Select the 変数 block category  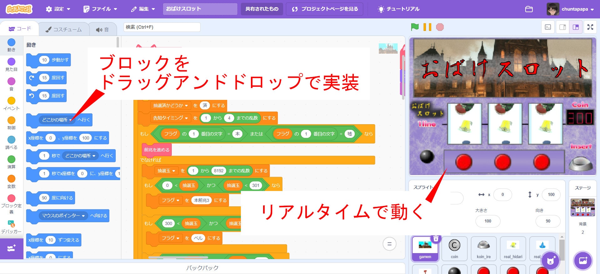pos(11,182)
